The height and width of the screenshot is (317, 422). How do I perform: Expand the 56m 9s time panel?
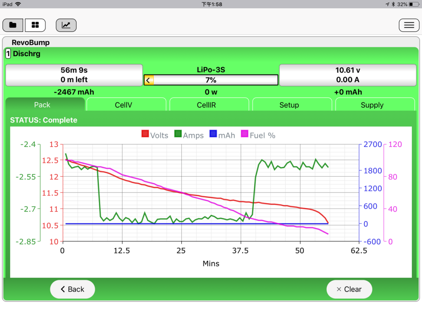(74, 75)
